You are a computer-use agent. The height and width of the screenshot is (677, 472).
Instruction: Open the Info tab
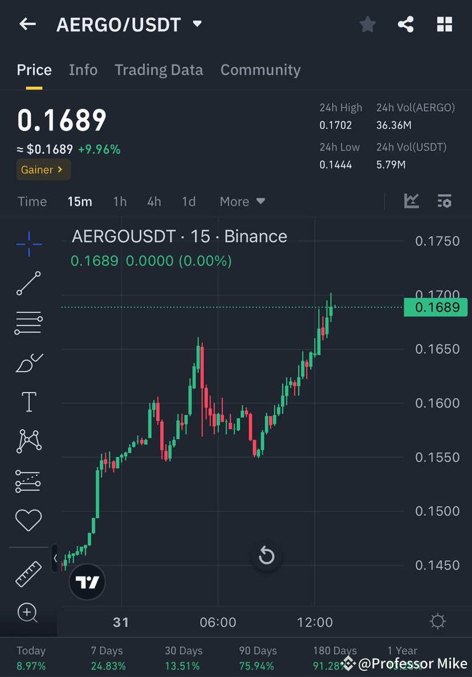tap(83, 70)
